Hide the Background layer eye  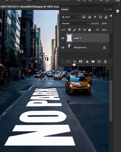[x=63, y=48]
